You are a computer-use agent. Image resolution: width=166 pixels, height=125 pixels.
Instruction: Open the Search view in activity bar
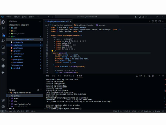point(3,28)
